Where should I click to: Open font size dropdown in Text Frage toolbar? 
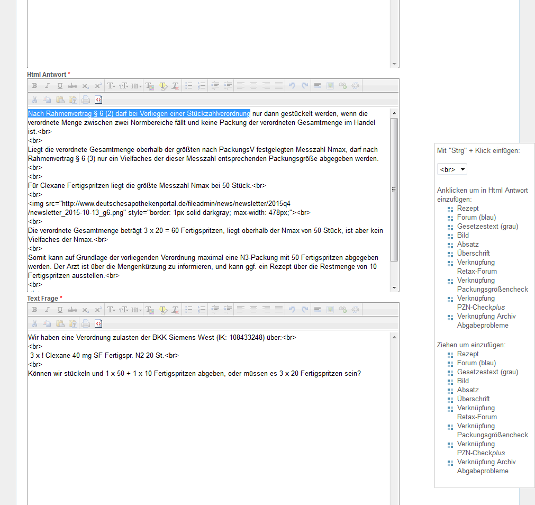(124, 310)
